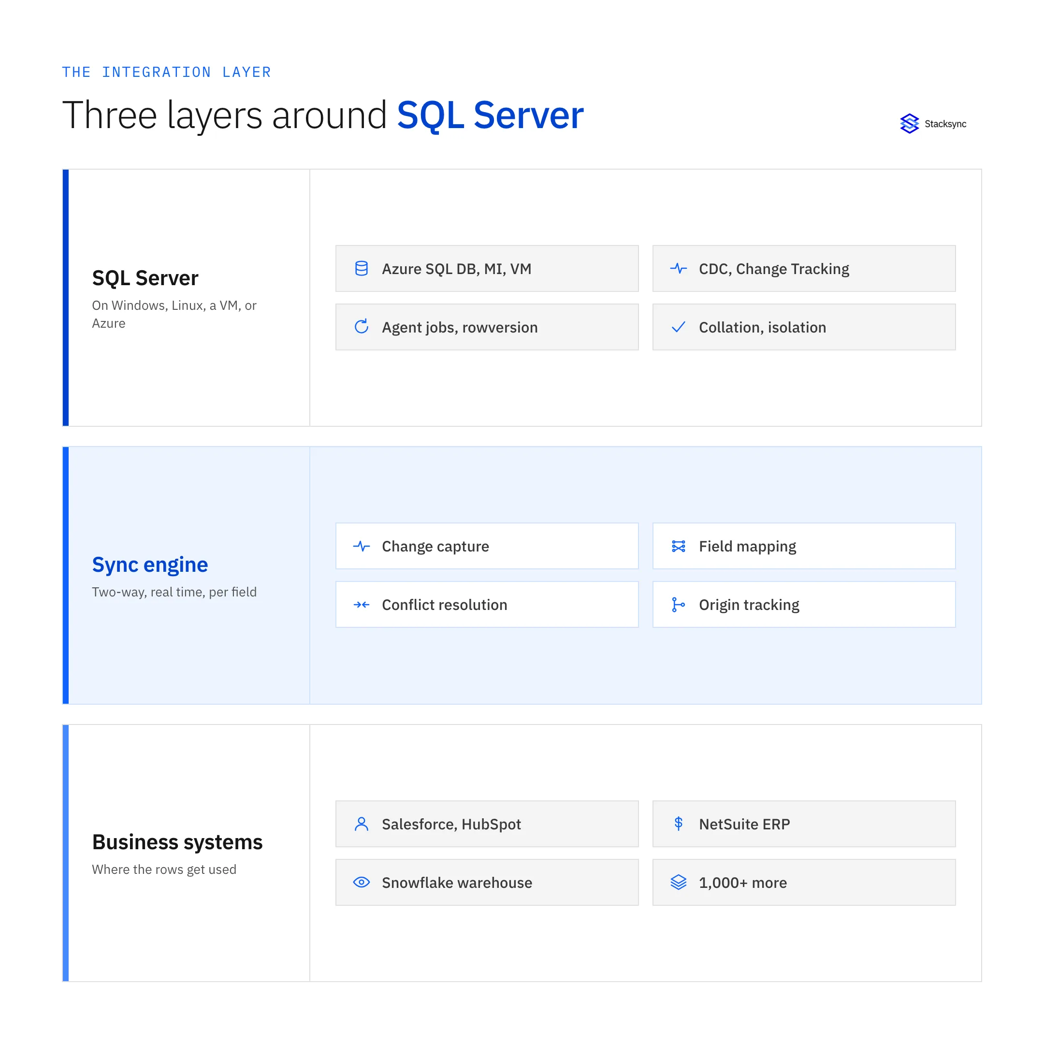Select the Origin tracking text
Viewport: 1044px width, 1044px height.
pyautogui.click(x=749, y=605)
